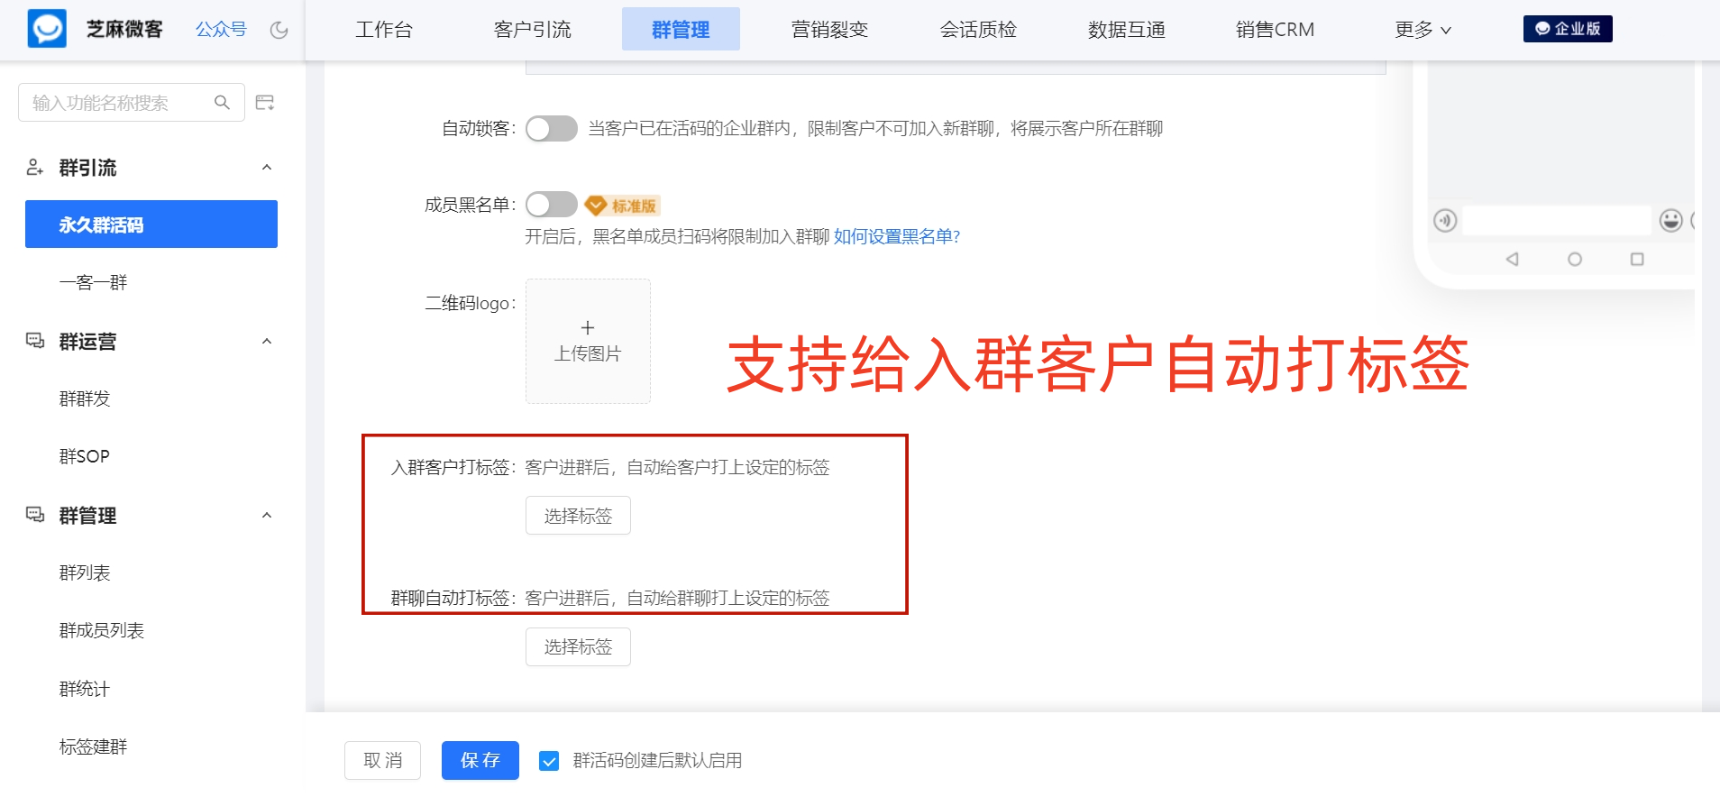Open the 会话质检 tab
Viewport: 1720px width, 806px height.
(x=978, y=30)
